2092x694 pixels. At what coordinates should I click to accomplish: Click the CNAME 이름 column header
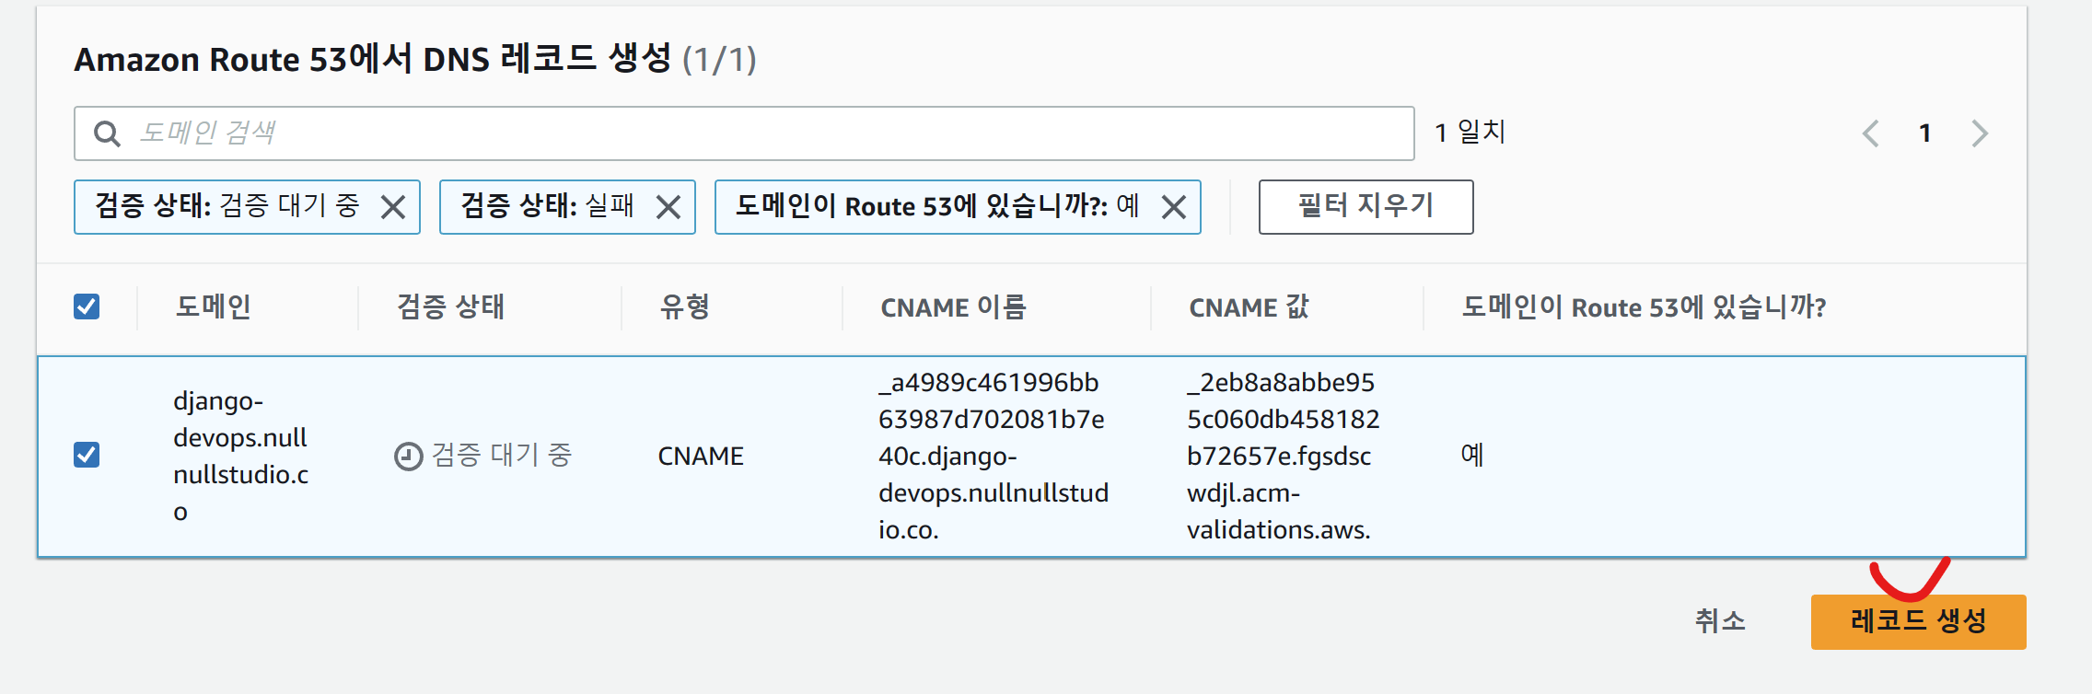953,307
